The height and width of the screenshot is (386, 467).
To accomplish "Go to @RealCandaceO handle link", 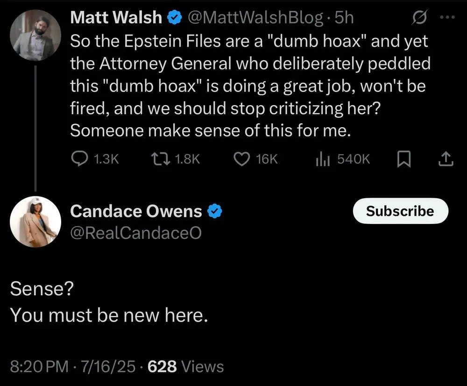I will click(136, 232).
